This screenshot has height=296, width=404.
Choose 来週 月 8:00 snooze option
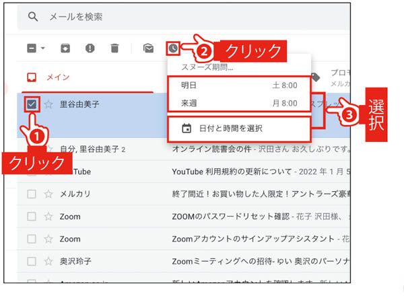click(239, 103)
